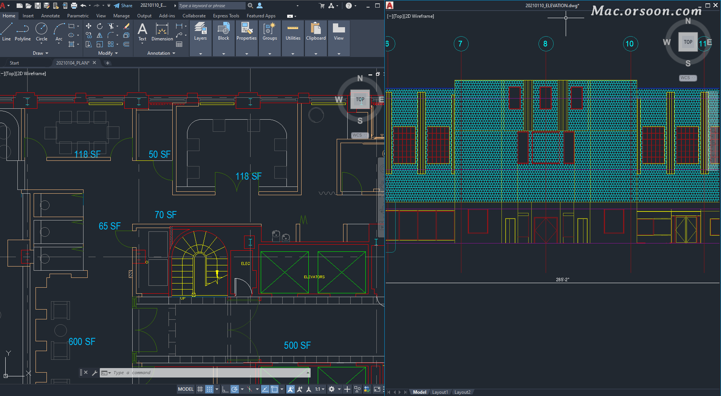Open the Dimension annotation tool
The height and width of the screenshot is (396, 721).
162,32
